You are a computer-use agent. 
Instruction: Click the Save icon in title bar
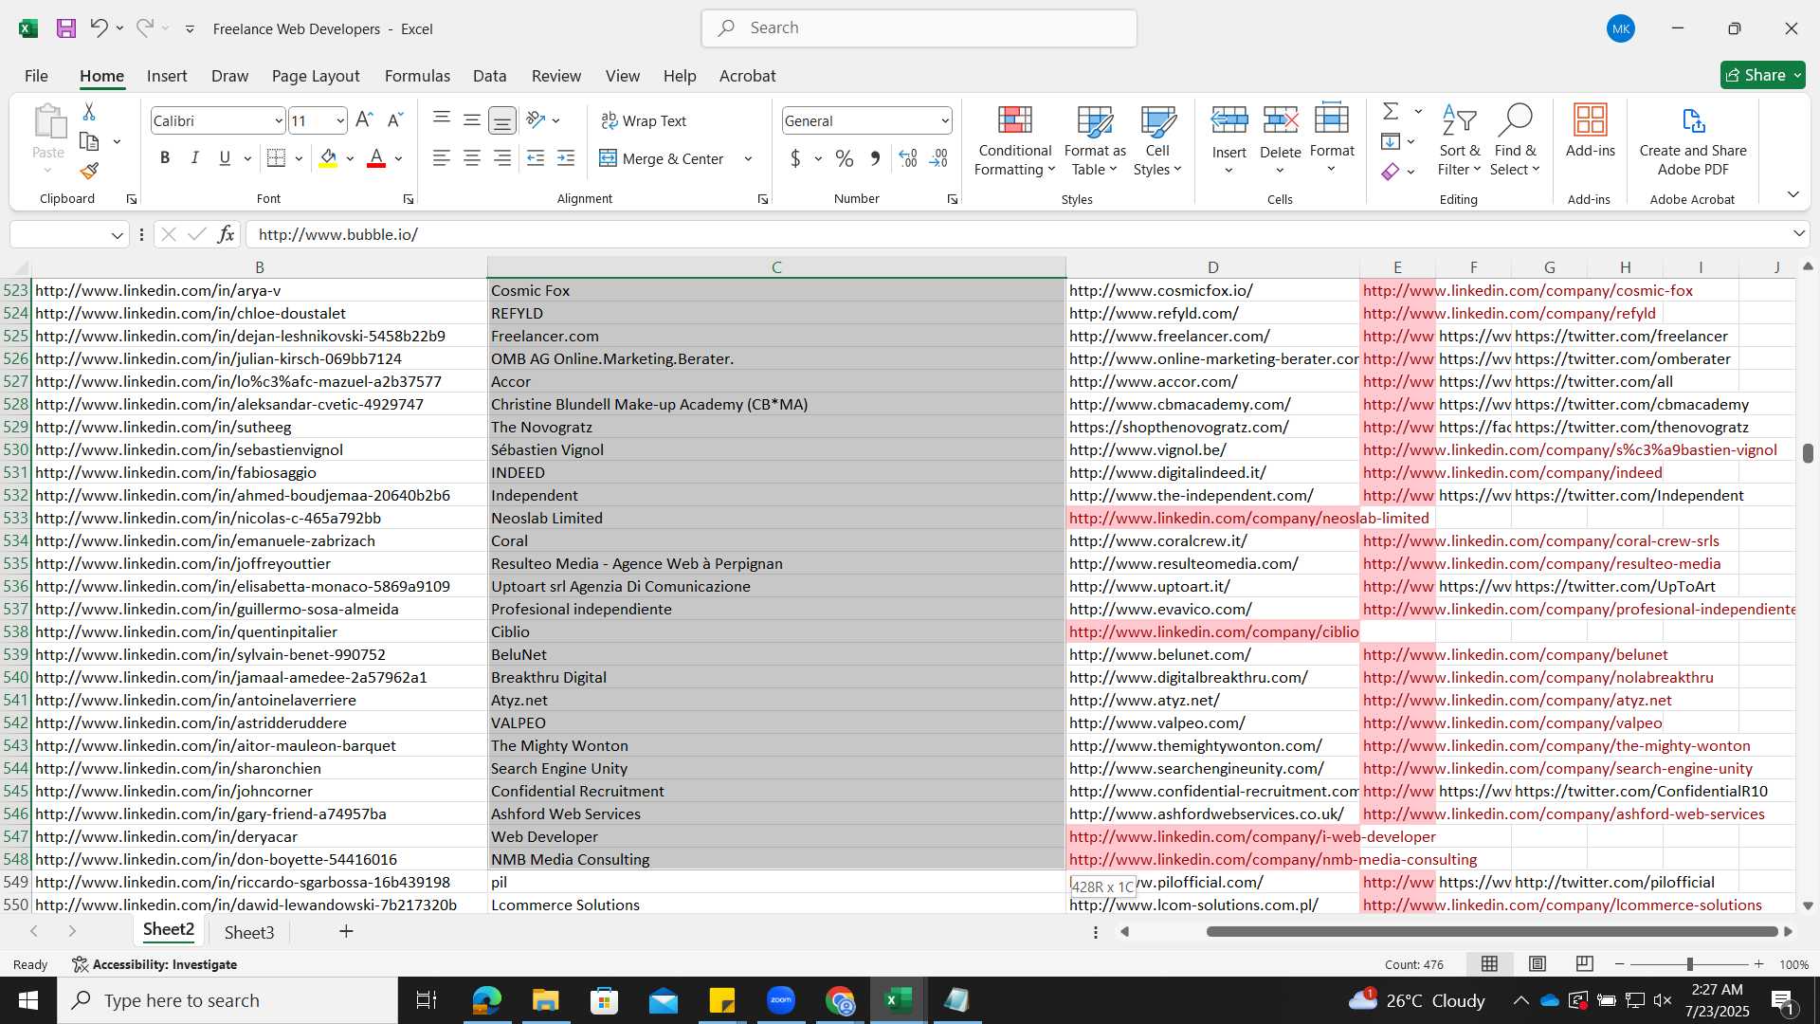tap(66, 28)
